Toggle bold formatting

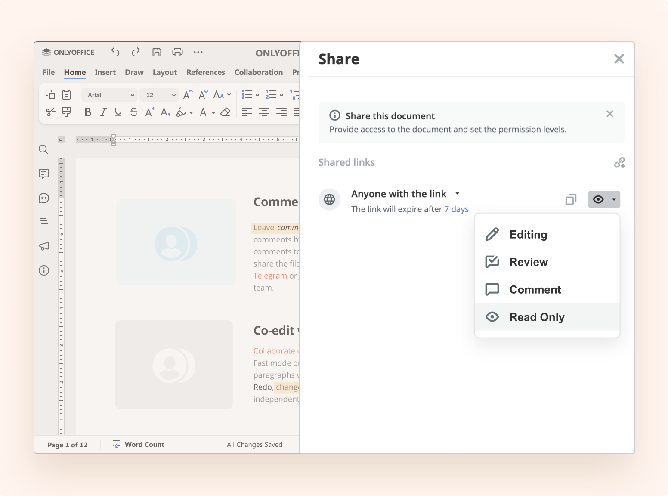tap(88, 112)
